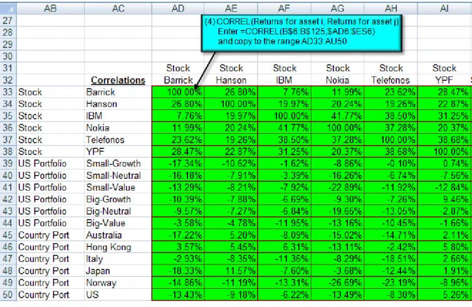Click the Hanson row label in column AC
The width and height of the screenshot is (472, 307).
pos(118,104)
